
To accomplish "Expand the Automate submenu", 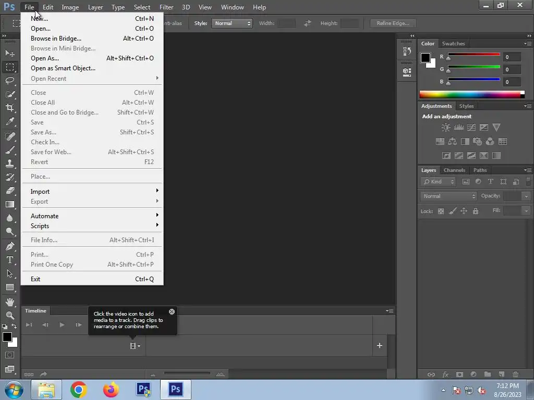I will click(92, 216).
